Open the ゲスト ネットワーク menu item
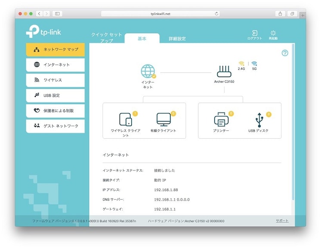Image resolution: width=321 pixels, height=248 pixels. pyautogui.click(x=55, y=126)
